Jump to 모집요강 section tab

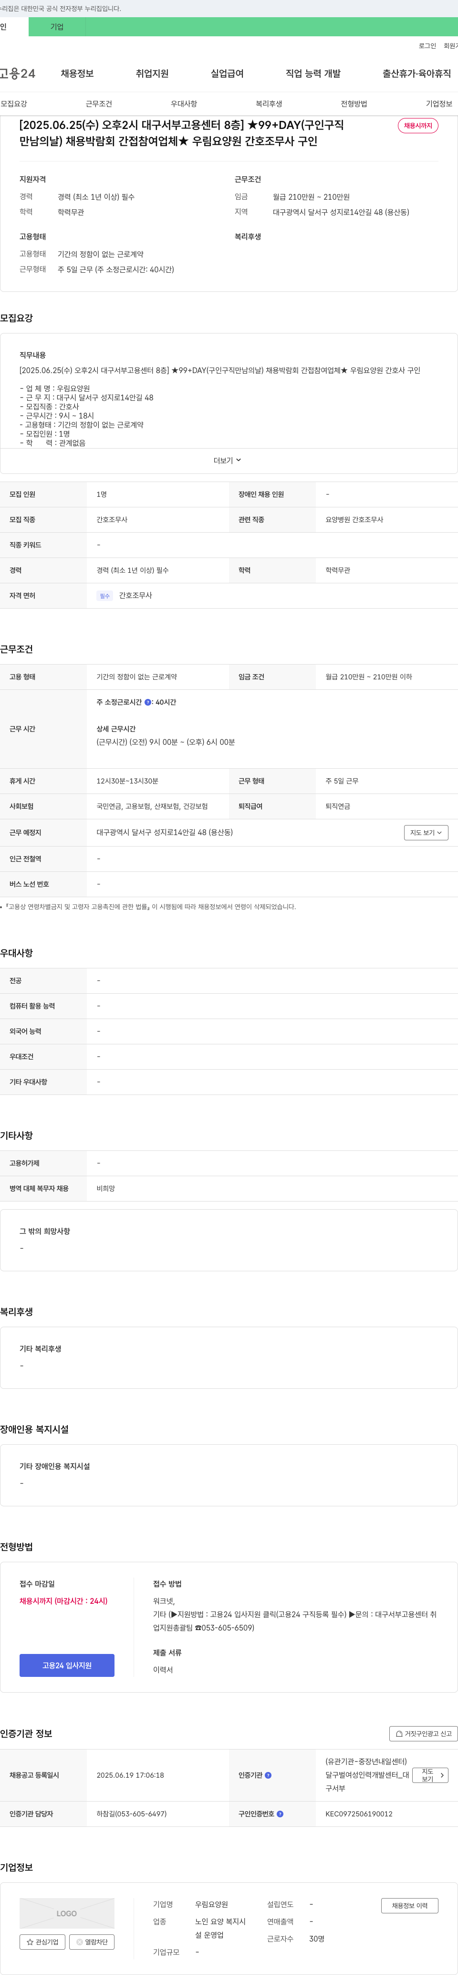[x=14, y=104]
